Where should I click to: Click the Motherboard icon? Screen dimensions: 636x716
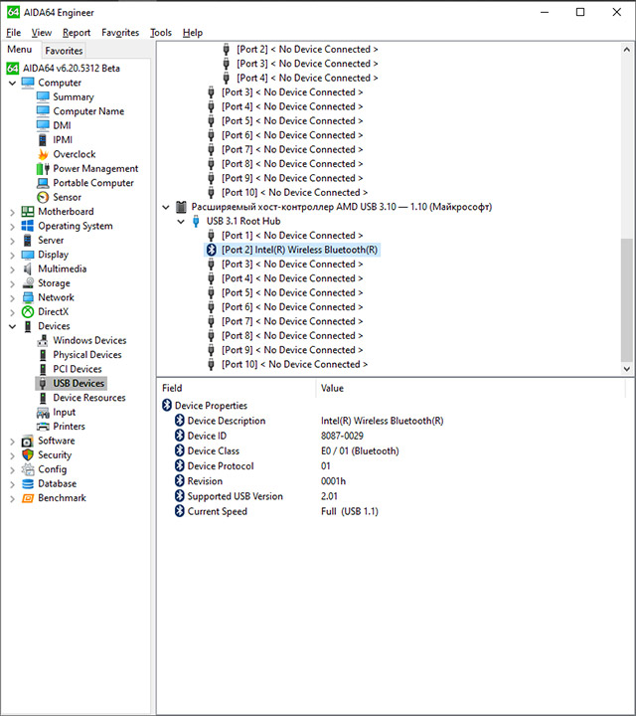[x=28, y=212]
